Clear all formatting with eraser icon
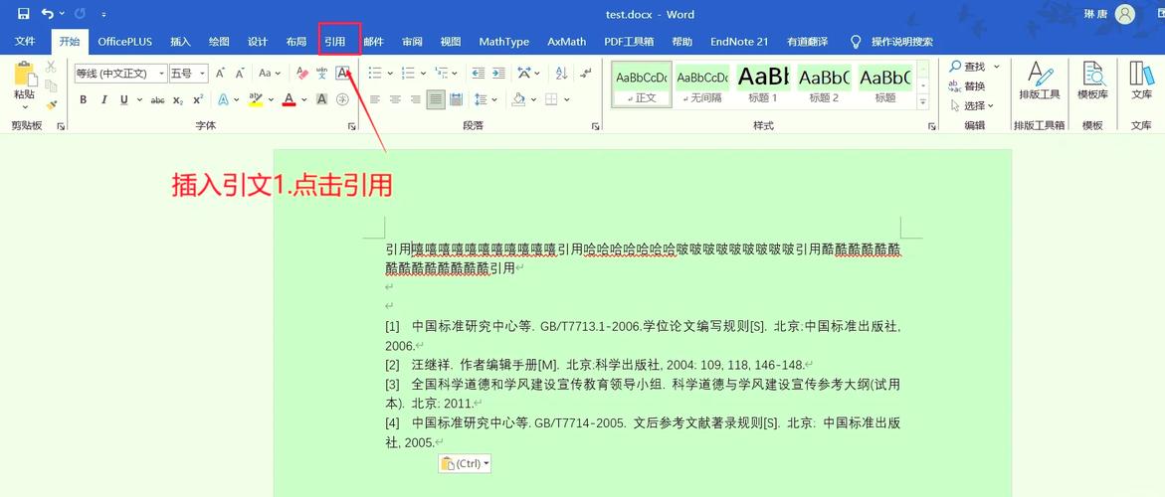This screenshot has width=1165, height=497. coord(301,74)
